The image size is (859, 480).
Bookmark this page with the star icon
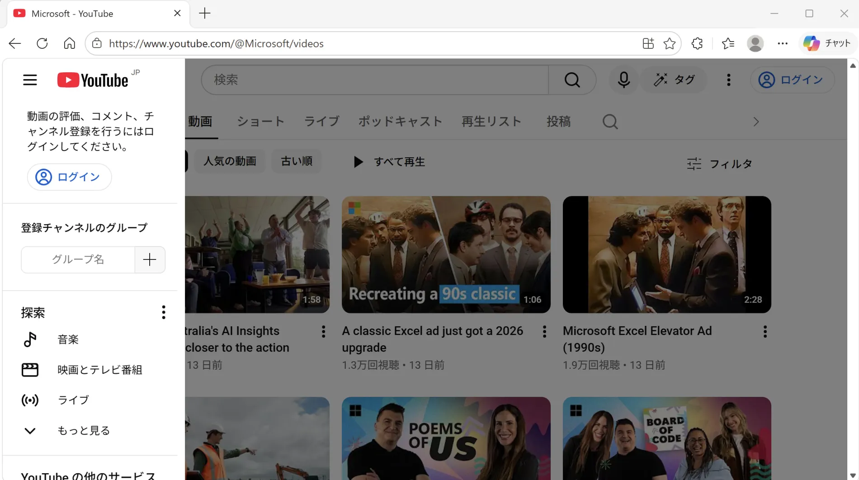click(x=670, y=43)
